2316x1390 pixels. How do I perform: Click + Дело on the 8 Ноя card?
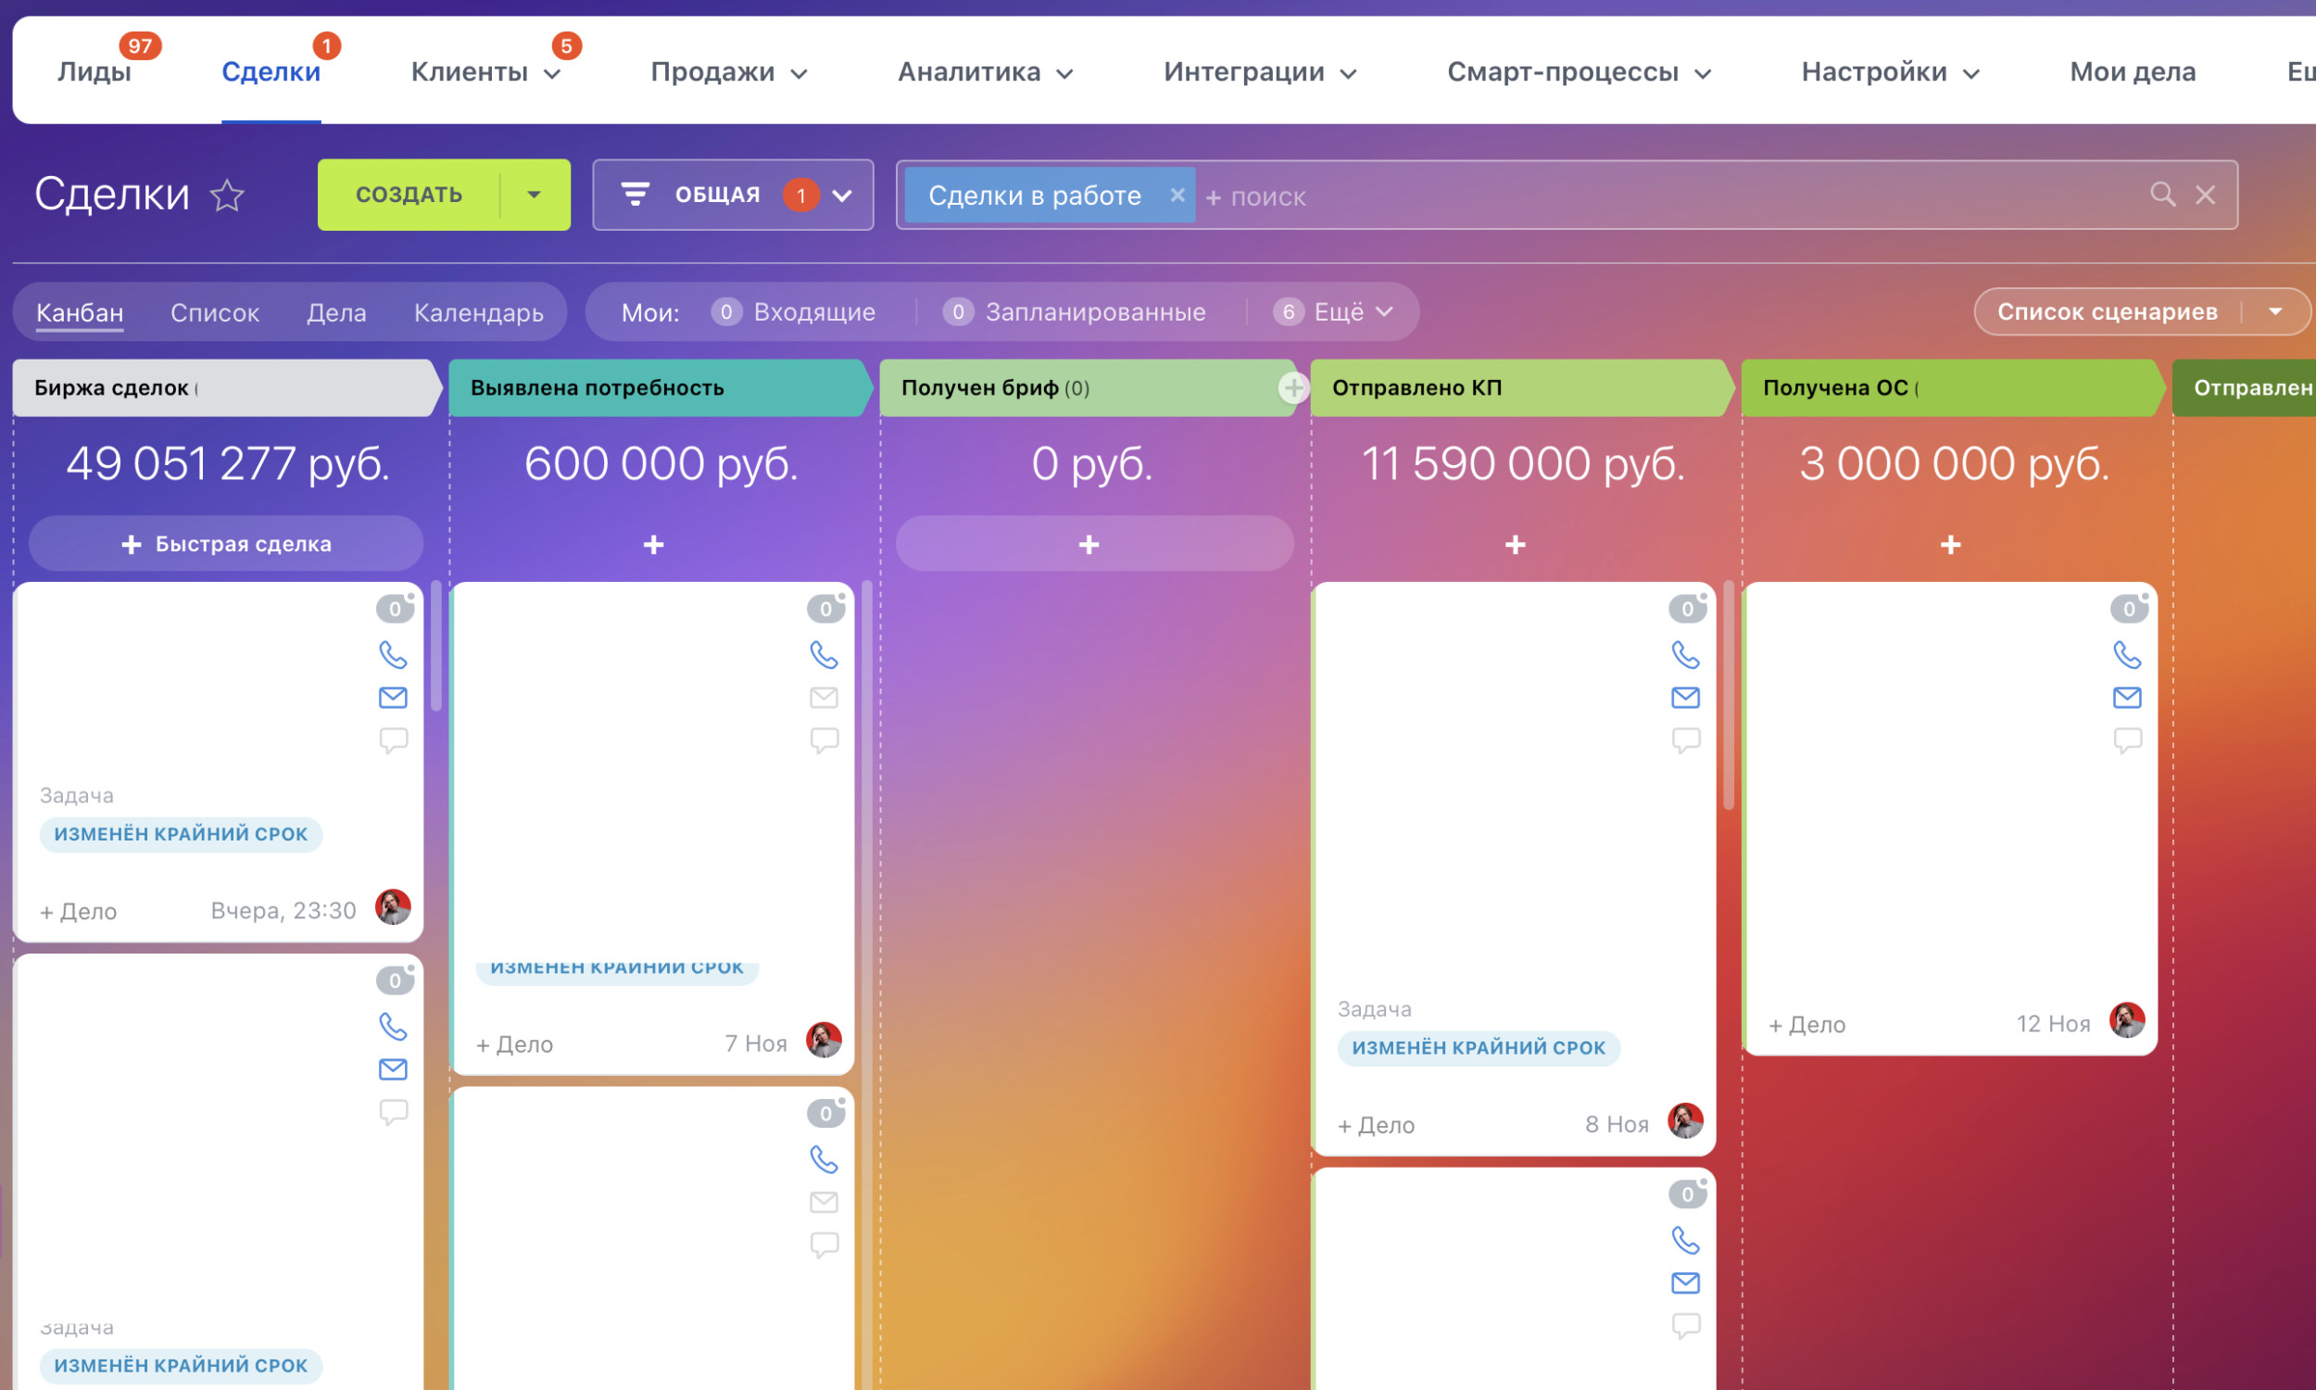click(1375, 1125)
